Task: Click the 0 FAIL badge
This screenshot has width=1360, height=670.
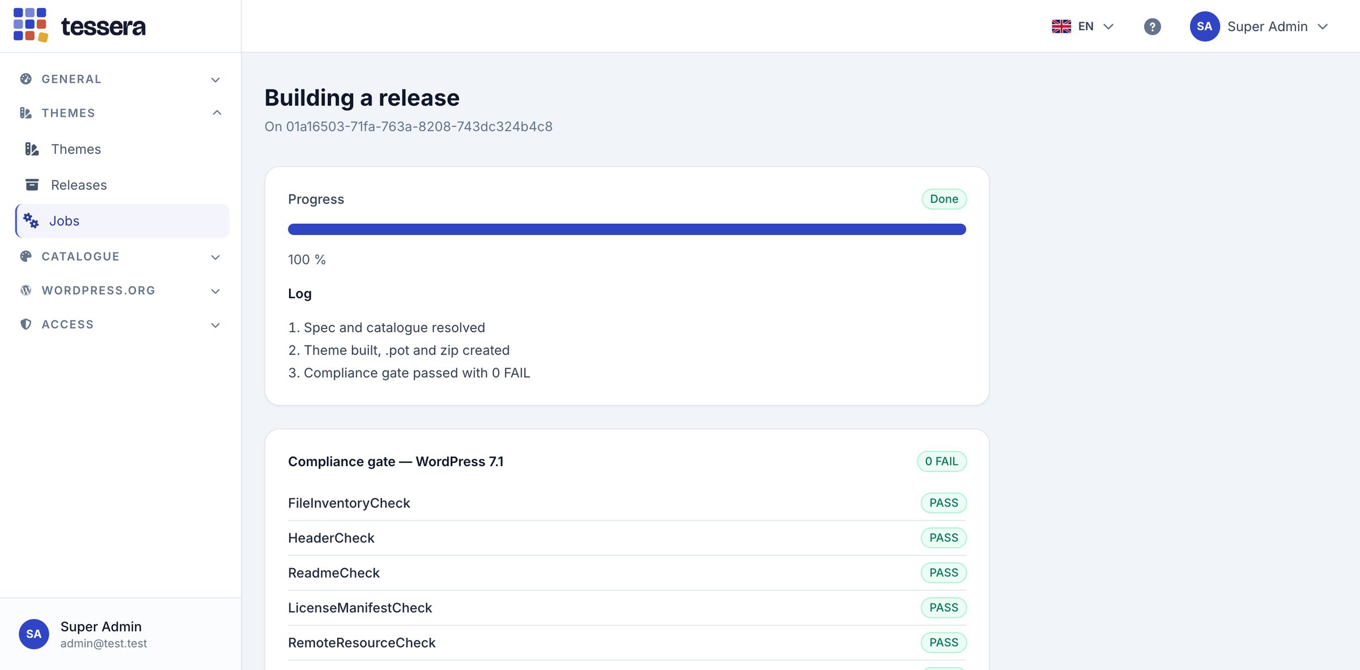Action: tap(942, 462)
